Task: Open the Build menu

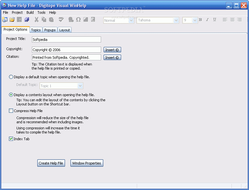Action: 30,12
